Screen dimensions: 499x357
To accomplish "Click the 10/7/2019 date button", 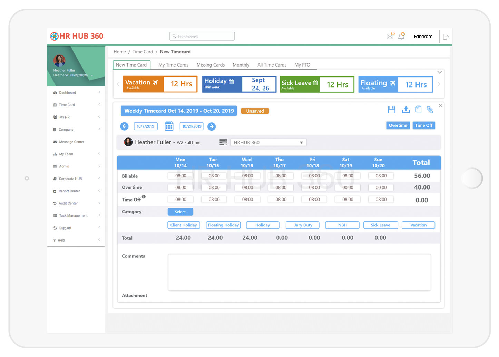I will [x=146, y=126].
